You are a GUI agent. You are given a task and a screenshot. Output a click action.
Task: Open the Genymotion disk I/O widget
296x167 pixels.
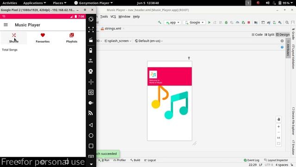(x=91, y=103)
